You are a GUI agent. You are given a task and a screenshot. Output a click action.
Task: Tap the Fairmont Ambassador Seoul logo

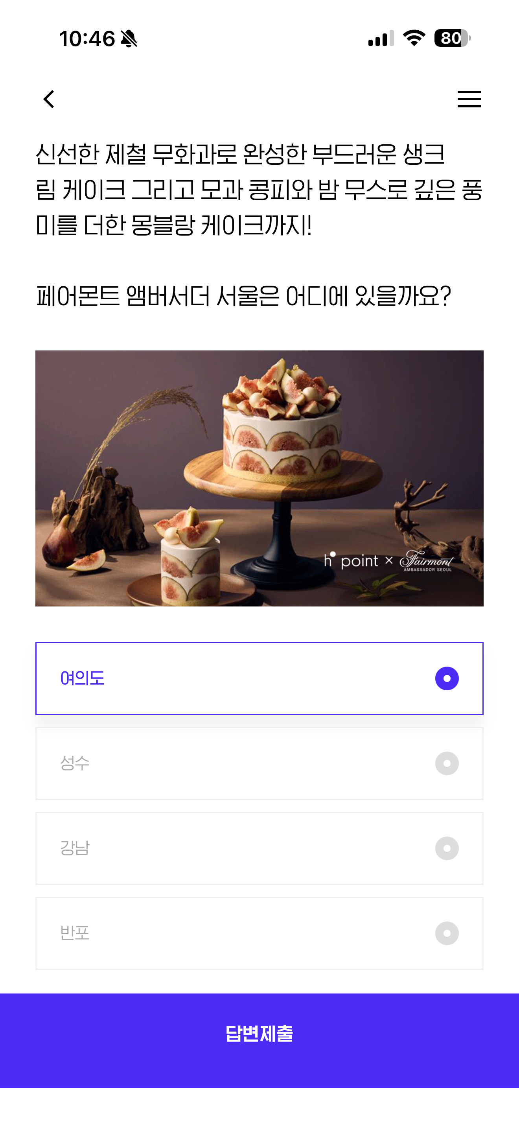[427, 561]
